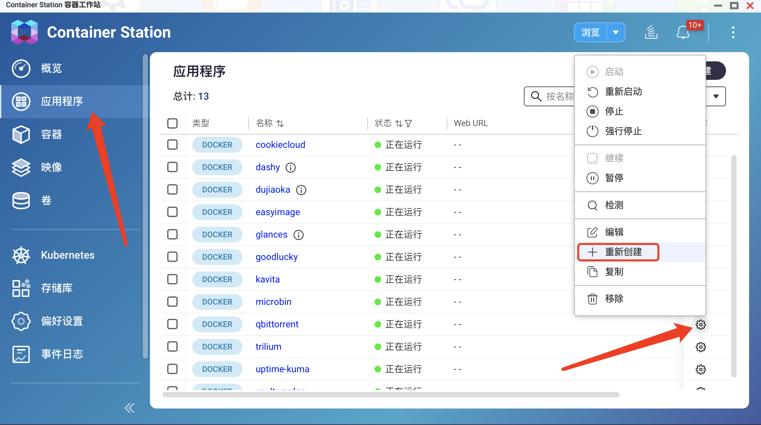The width and height of the screenshot is (761, 425).
Task: Check the cookiecloud row checkbox
Action: click(172, 145)
